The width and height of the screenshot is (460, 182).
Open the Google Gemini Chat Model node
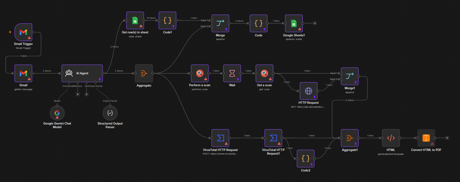[x=57, y=113]
